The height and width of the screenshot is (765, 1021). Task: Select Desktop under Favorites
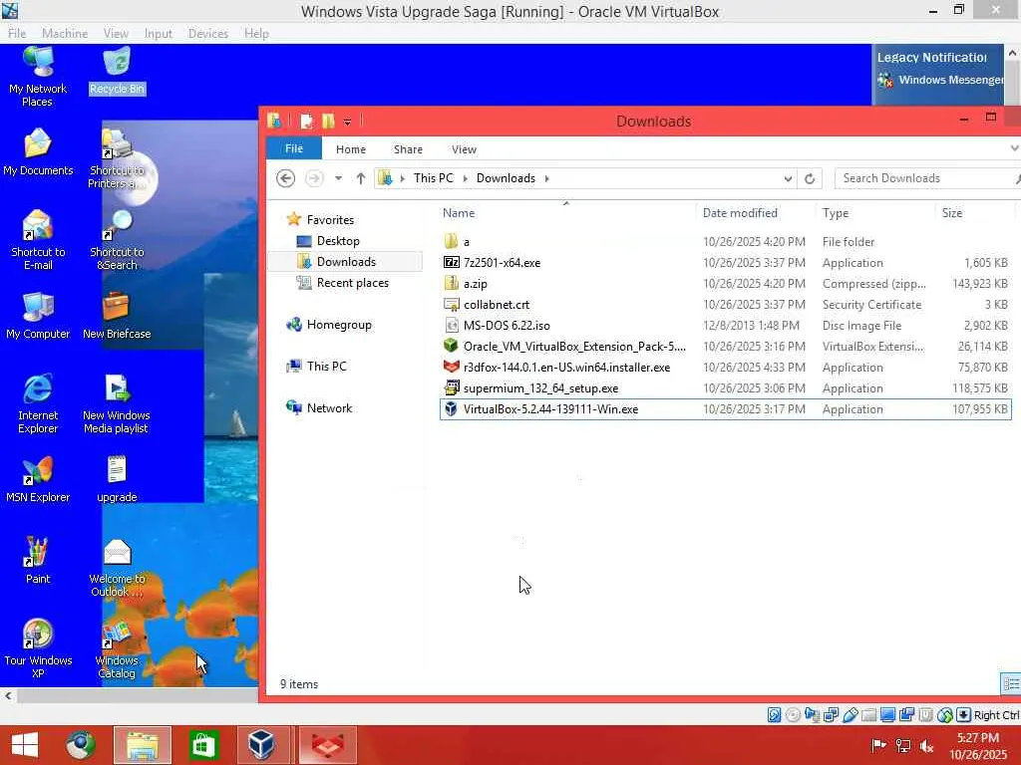point(338,241)
